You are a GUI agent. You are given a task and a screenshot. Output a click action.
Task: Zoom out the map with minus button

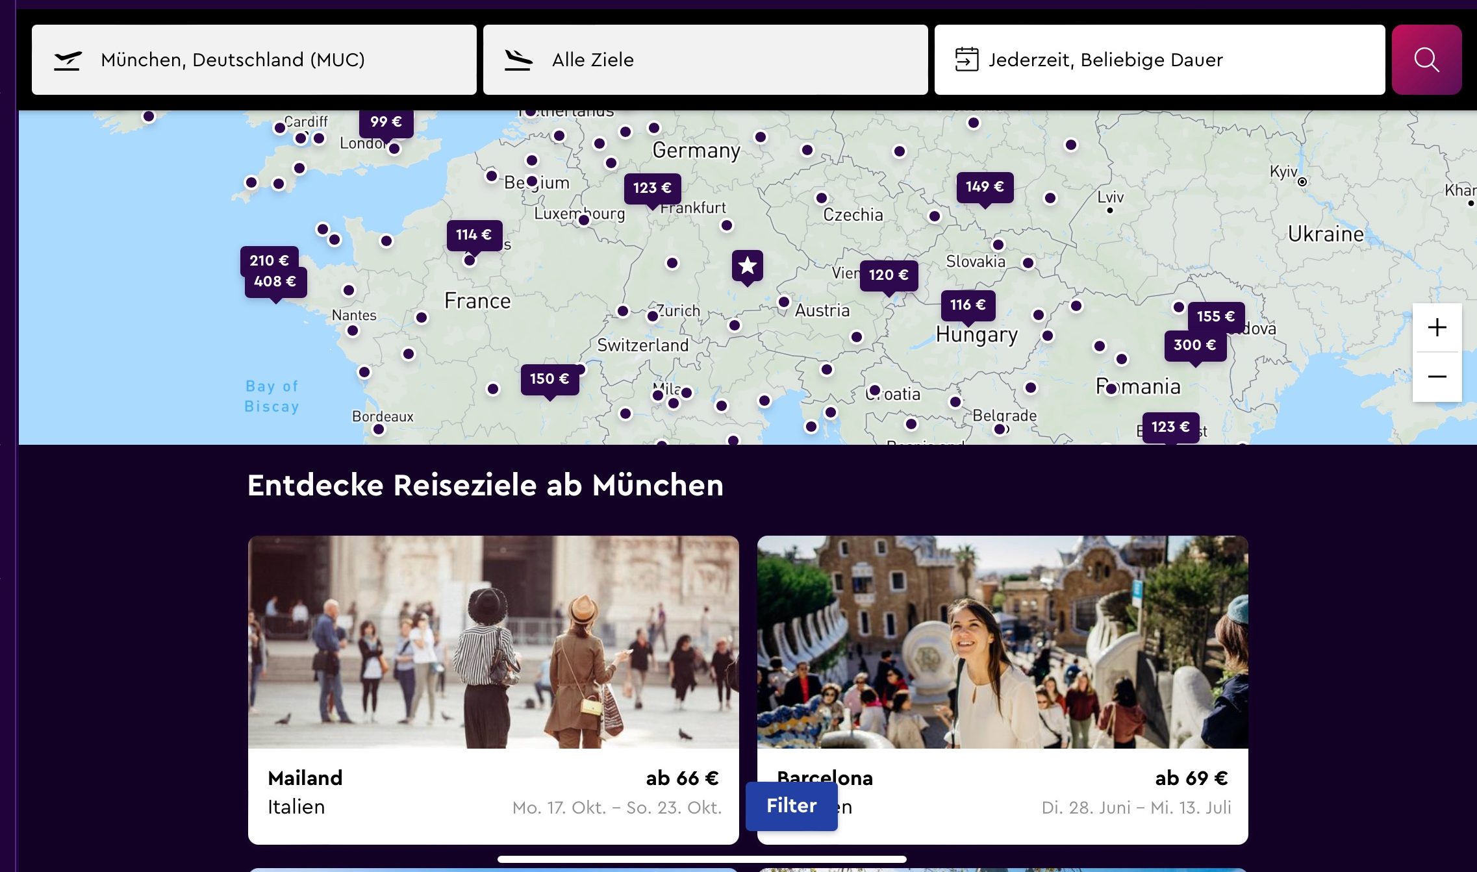(1437, 377)
